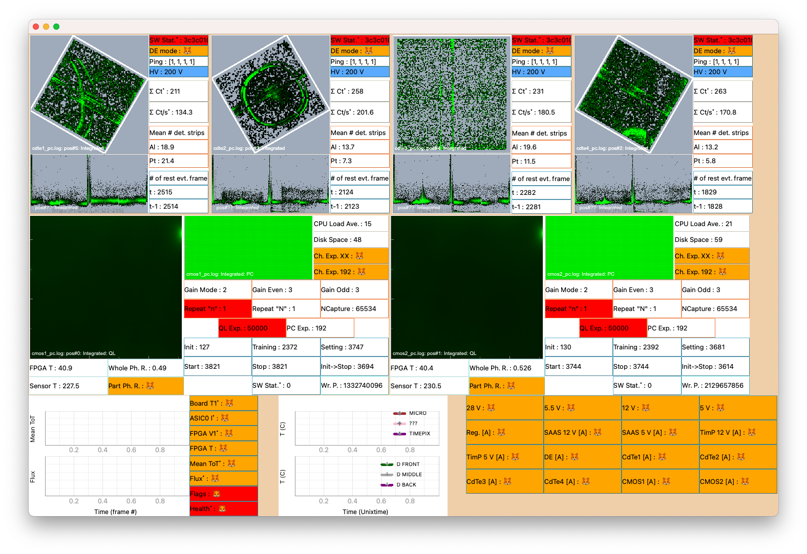Click the fox icon beside 5.5 V

[571, 408]
